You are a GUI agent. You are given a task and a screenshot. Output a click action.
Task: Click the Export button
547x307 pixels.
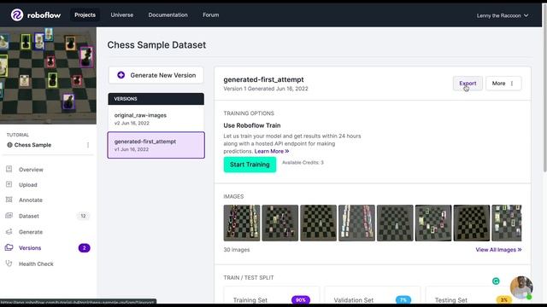[x=468, y=84]
